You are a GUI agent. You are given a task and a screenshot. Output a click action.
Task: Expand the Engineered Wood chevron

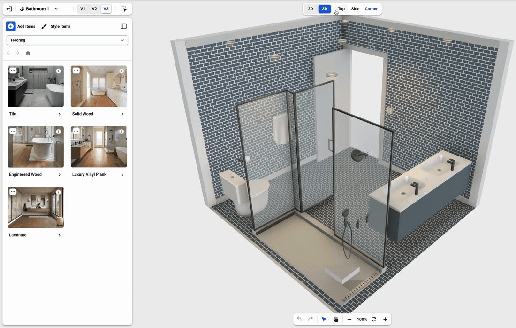pyautogui.click(x=60, y=175)
